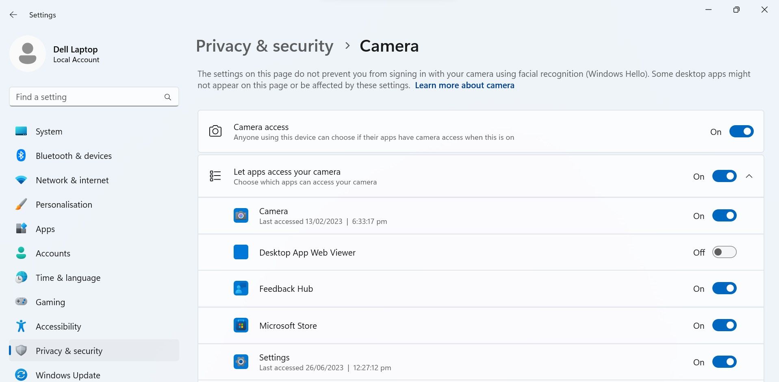This screenshot has width=779, height=382.
Task: Open the Windows Update section
Action: tap(67, 375)
